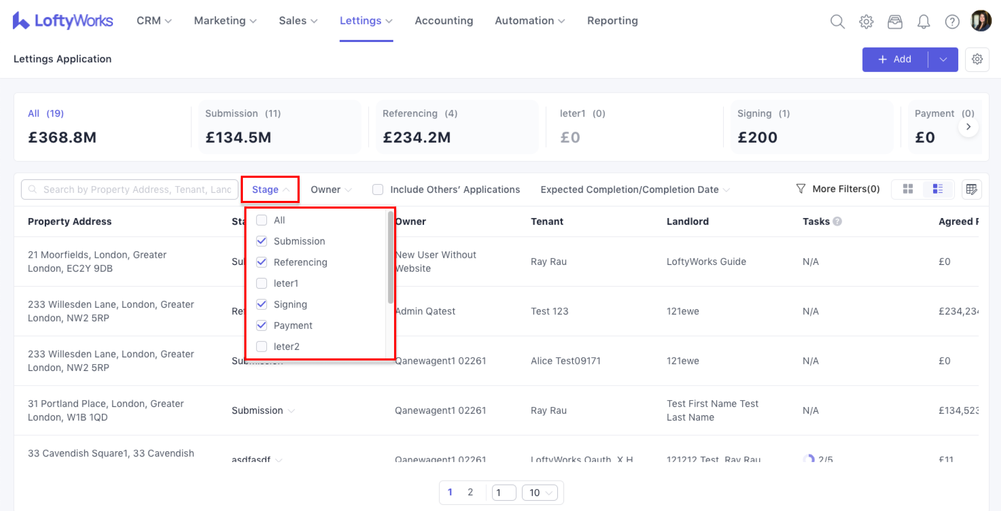Go to page 2
The width and height of the screenshot is (1001, 511).
(x=470, y=492)
